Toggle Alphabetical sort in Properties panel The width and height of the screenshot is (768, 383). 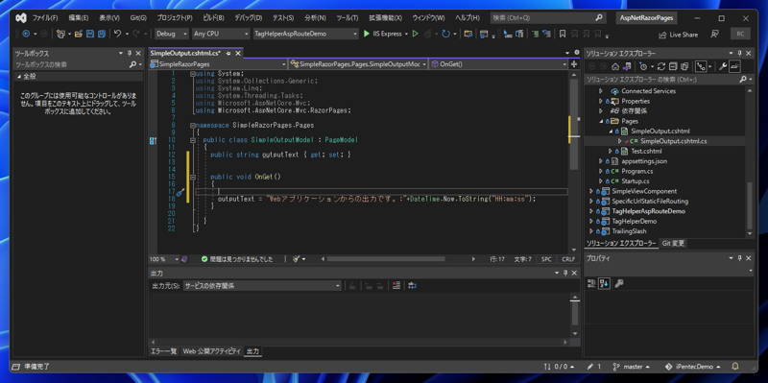(x=604, y=283)
